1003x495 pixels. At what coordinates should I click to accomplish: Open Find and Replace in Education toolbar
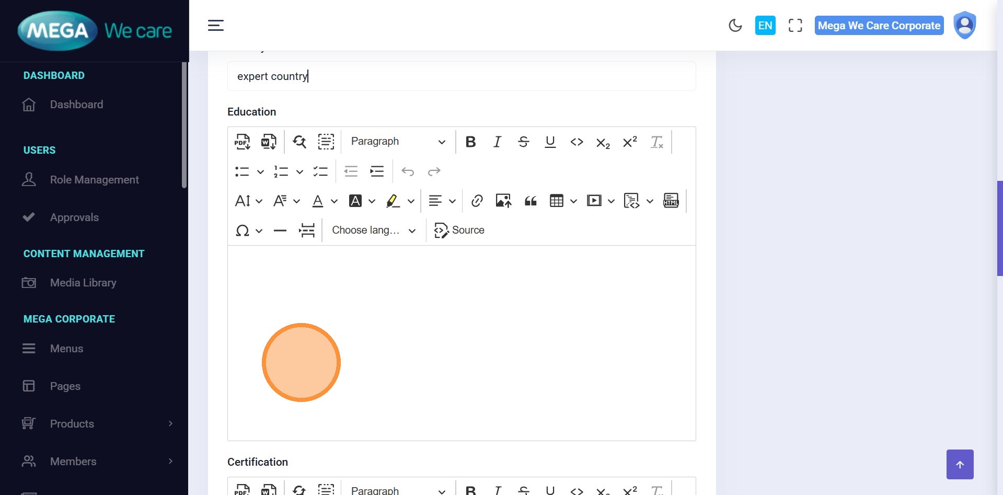click(x=299, y=142)
